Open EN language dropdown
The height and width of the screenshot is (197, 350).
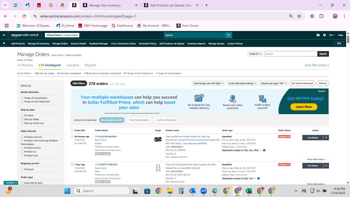tap(332, 35)
